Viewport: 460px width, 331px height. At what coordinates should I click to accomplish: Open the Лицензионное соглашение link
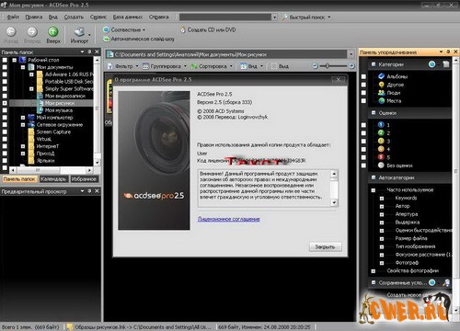point(229,219)
